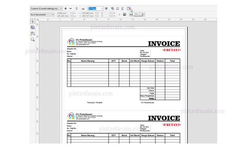247x149 pixels.
Task: Click the minus icon to delete print style
Action: [71, 9]
